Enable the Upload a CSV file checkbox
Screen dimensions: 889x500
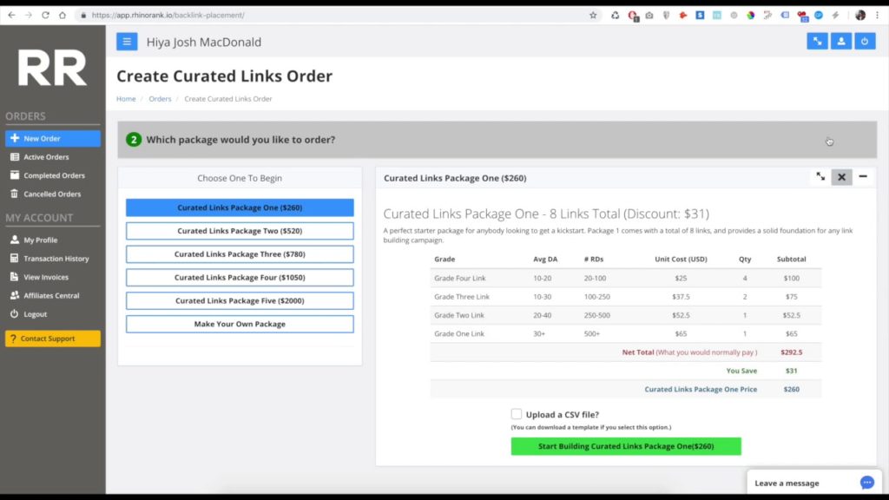click(x=516, y=414)
